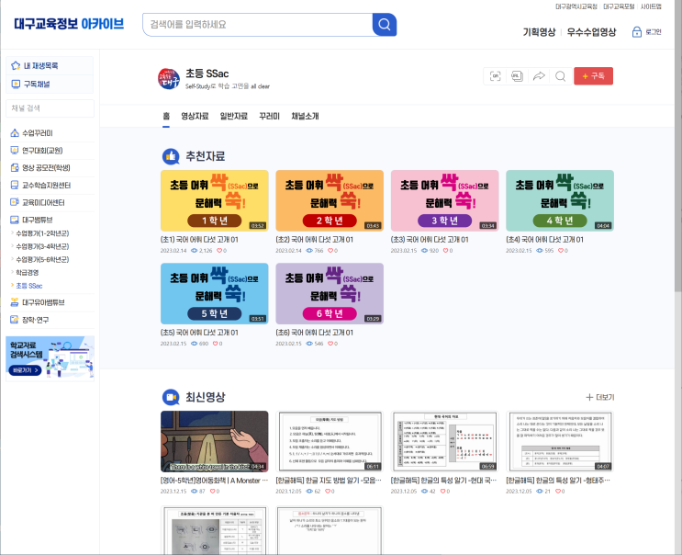Click the 대구유아쌤튜브 sidebar icon
This screenshot has width=682, height=555.
pyautogui.click(x=15, y=302)
